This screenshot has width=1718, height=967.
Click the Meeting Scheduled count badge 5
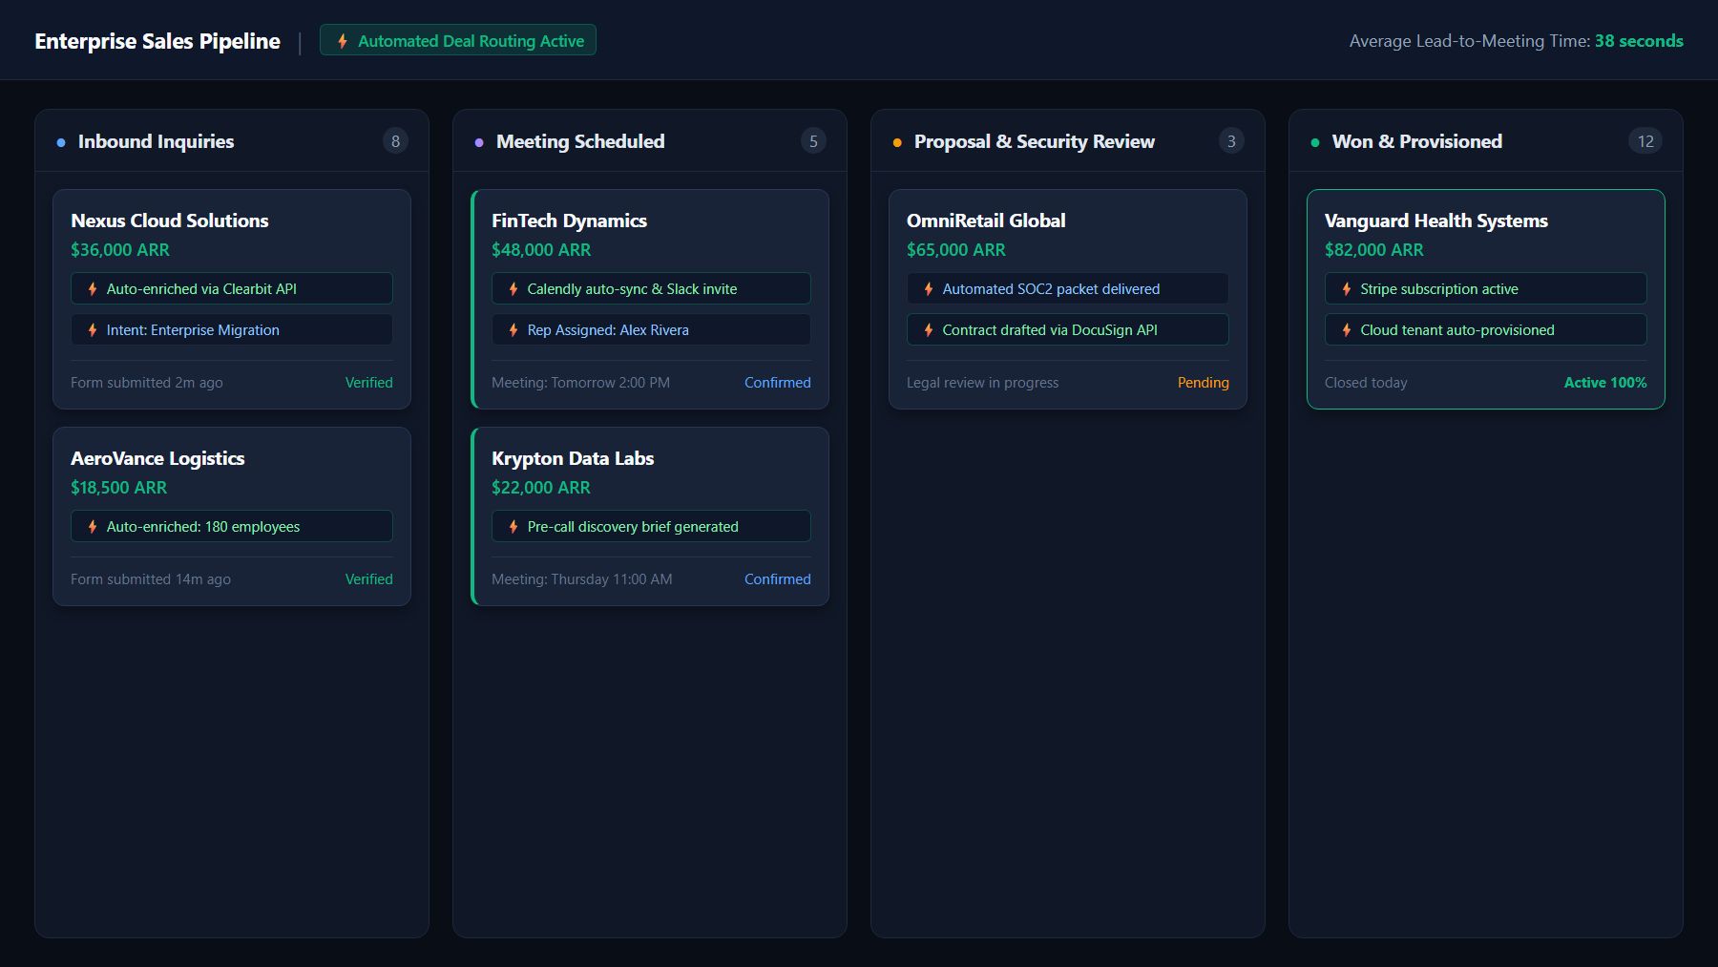[x=813, y=141]
